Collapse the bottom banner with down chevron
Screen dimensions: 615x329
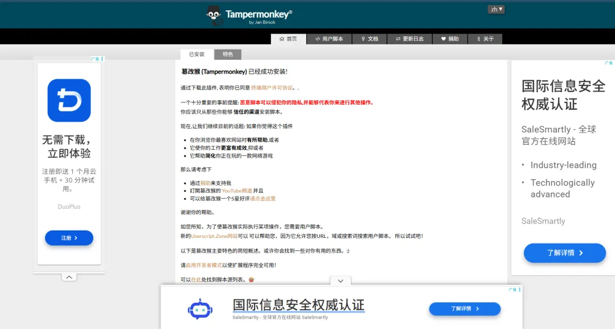[341, 281]
